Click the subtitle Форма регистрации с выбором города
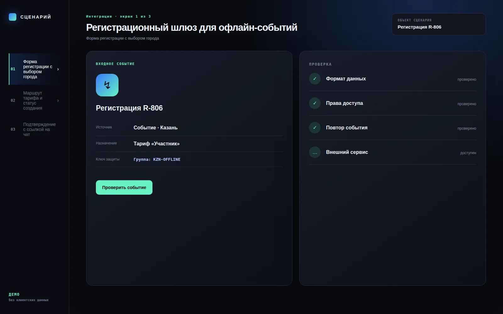 tap(123, 38)
